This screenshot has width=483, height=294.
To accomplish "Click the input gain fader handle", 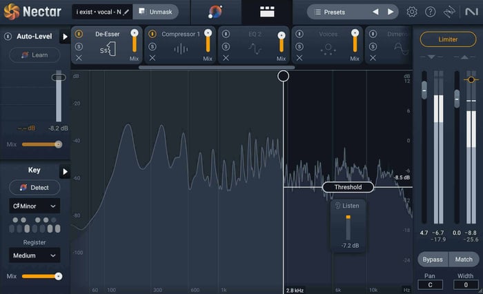I will click(x=424, y=90).
